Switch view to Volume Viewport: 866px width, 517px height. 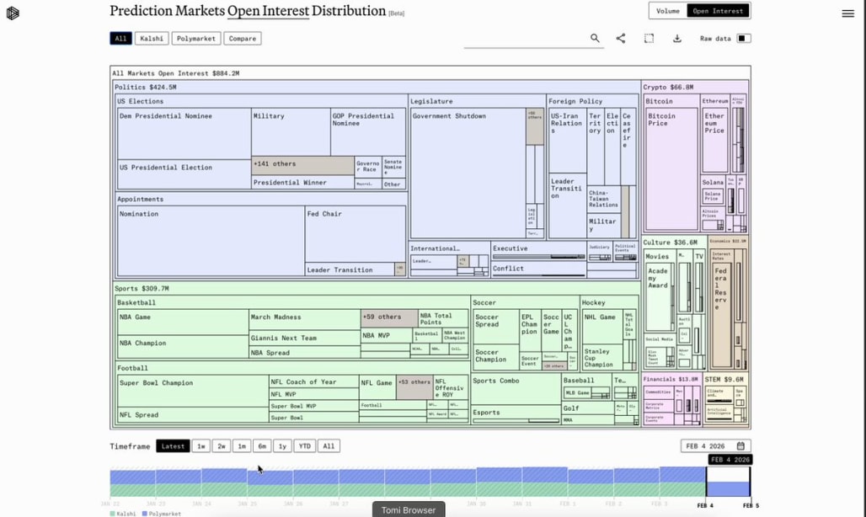coord(667,11)
